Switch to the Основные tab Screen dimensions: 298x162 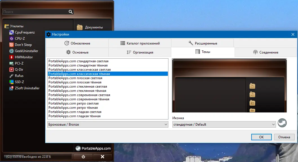click(x=77, y=52)
